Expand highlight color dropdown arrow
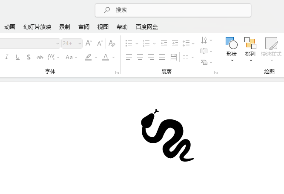 point(96,57)
